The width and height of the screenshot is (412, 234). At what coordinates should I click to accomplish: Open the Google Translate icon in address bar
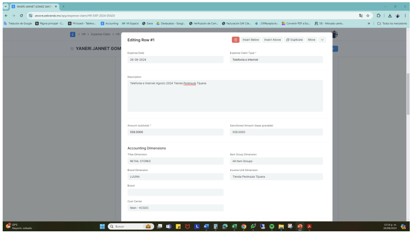click(x=360, y=16)
